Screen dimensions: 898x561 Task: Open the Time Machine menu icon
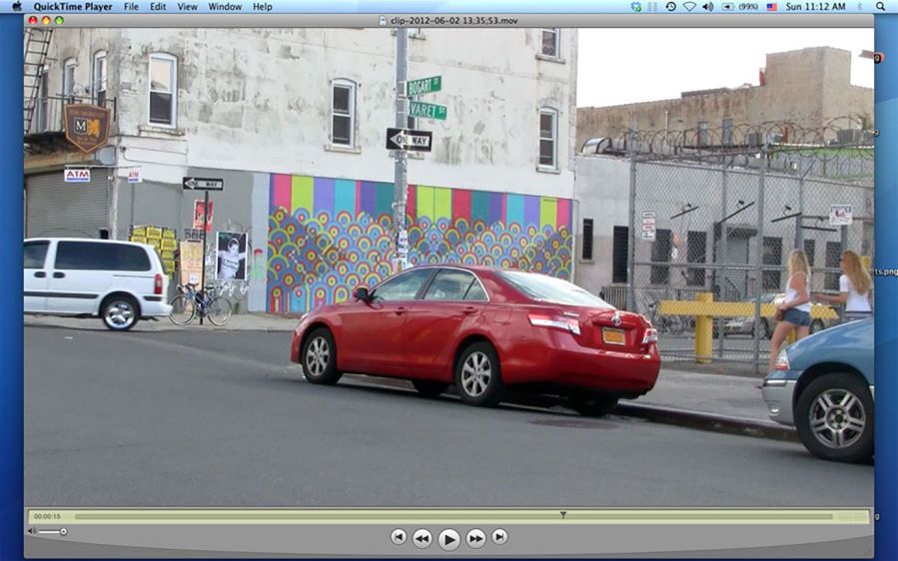(x=670, y=7)
